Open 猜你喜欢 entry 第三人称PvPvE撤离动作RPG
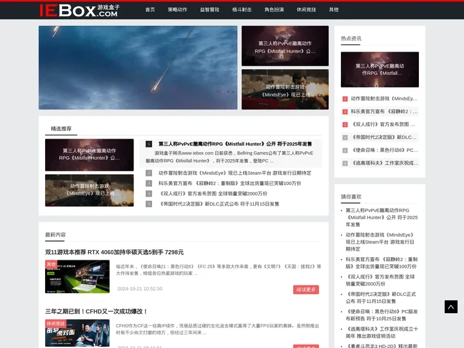The width and height of the screenshot is (464, 348). click(382, 218)
